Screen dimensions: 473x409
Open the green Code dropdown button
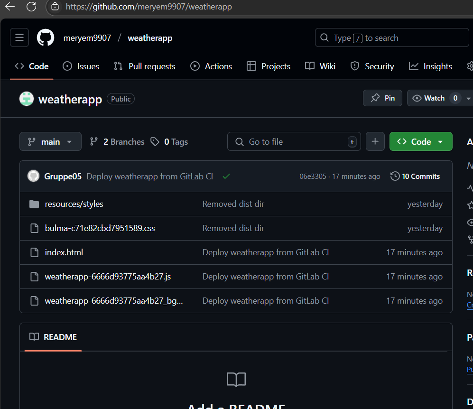click(x=421, y=141)
